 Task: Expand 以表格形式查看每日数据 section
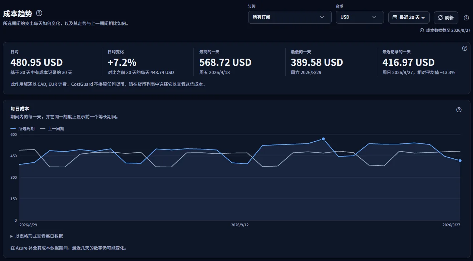pos(37,236)
